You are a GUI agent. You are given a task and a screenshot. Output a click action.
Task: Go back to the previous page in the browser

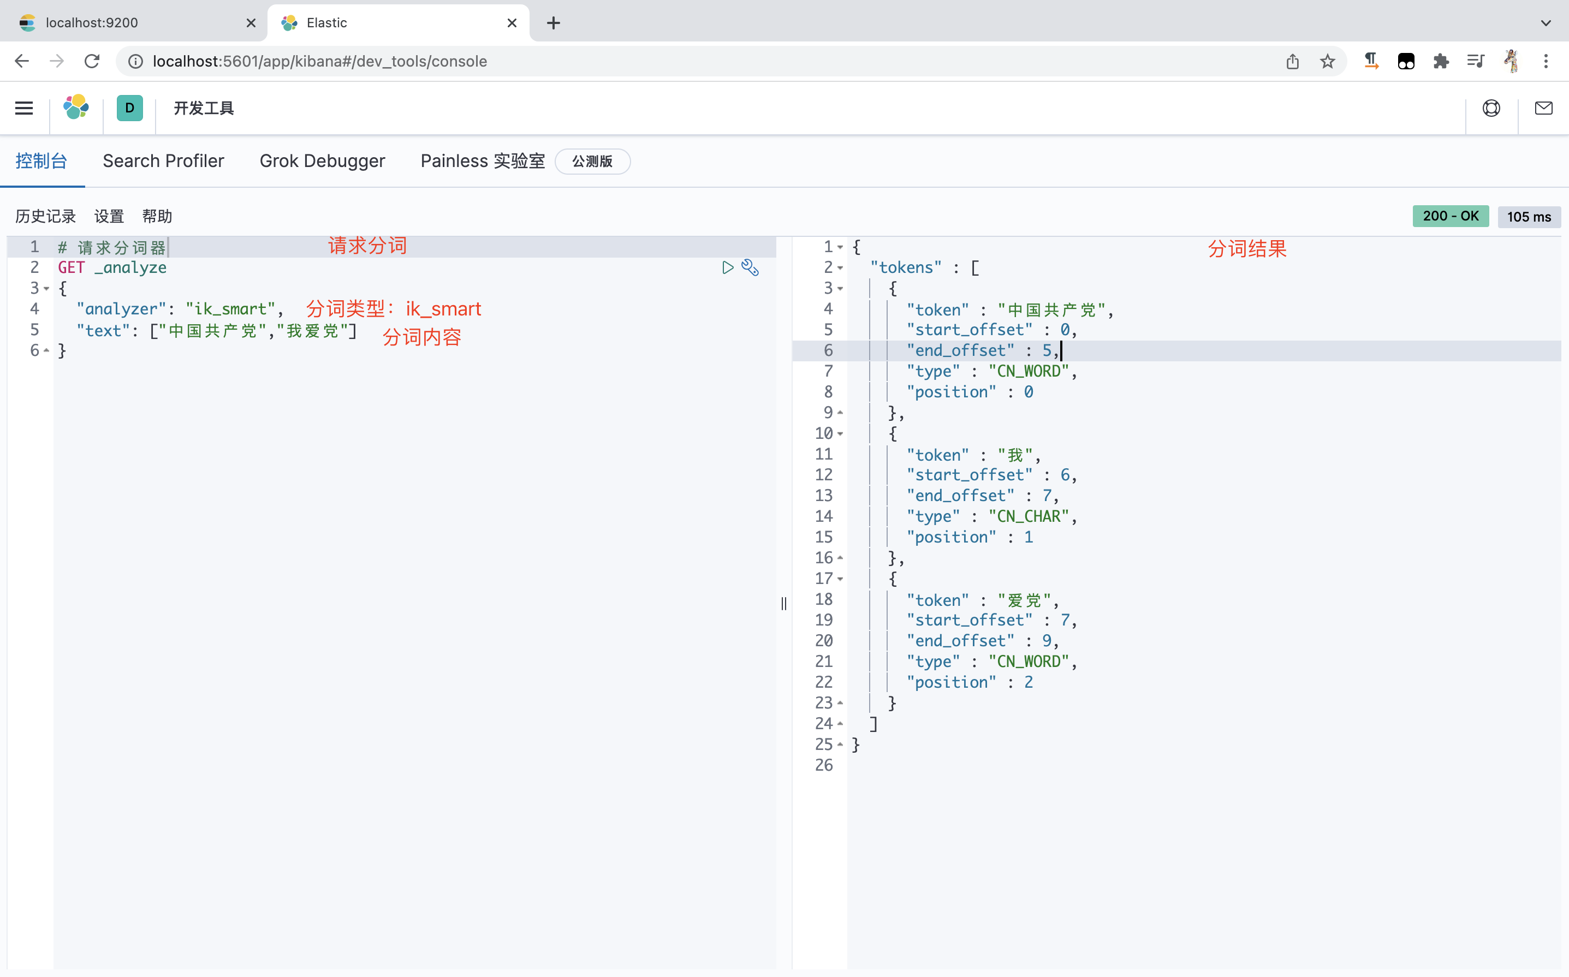[22, 61]
